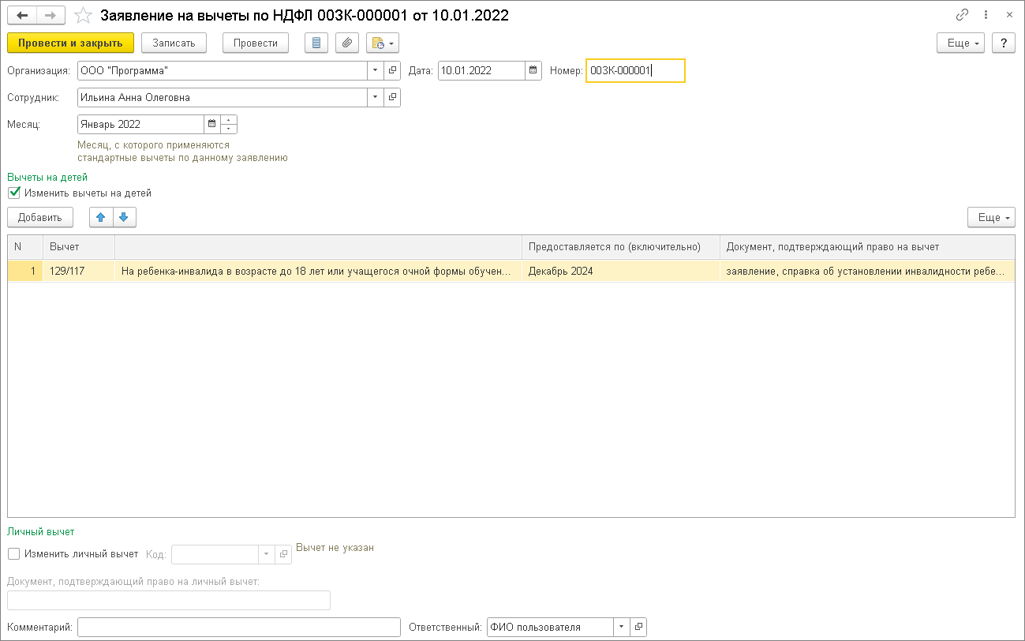This screenshot has height=641, width=1025.
Task: Open attached files paperclip icon
Action: (x=347, y=43)
